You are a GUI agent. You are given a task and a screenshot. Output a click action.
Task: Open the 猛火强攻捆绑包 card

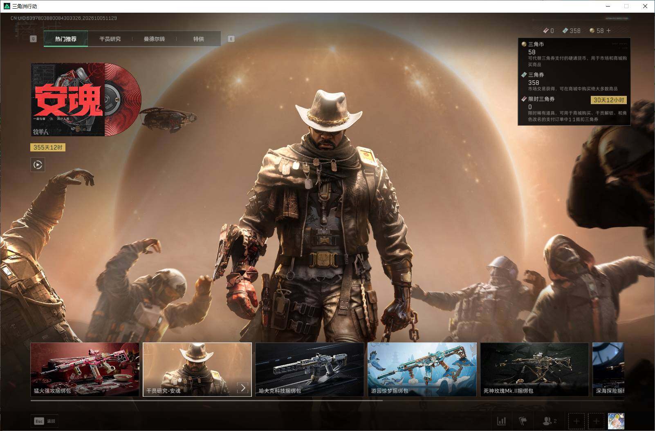(x=85, y=369)
